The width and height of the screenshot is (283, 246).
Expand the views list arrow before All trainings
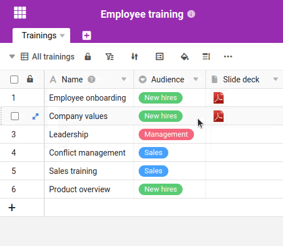12,57
